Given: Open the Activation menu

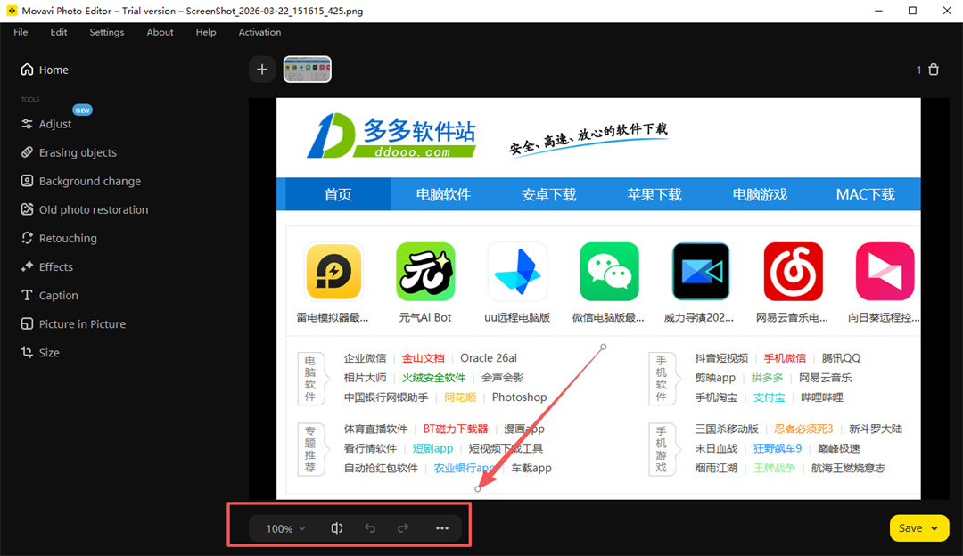Looking at the screenshot, I should point(259,32).
